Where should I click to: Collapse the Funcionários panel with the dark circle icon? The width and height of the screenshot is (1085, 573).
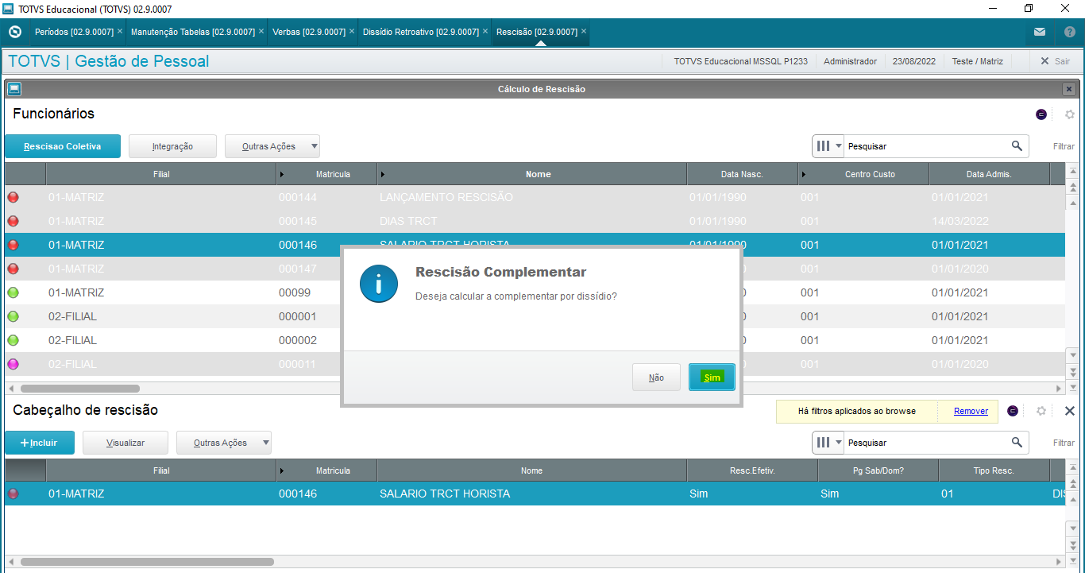tap(1041, 114)
